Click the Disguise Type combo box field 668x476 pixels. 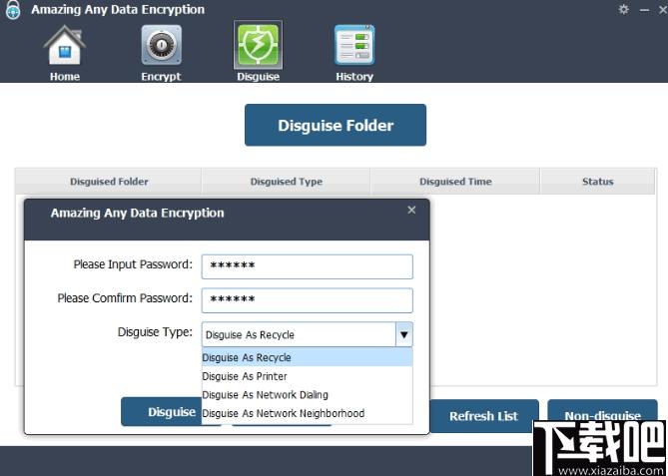point(308,334)
